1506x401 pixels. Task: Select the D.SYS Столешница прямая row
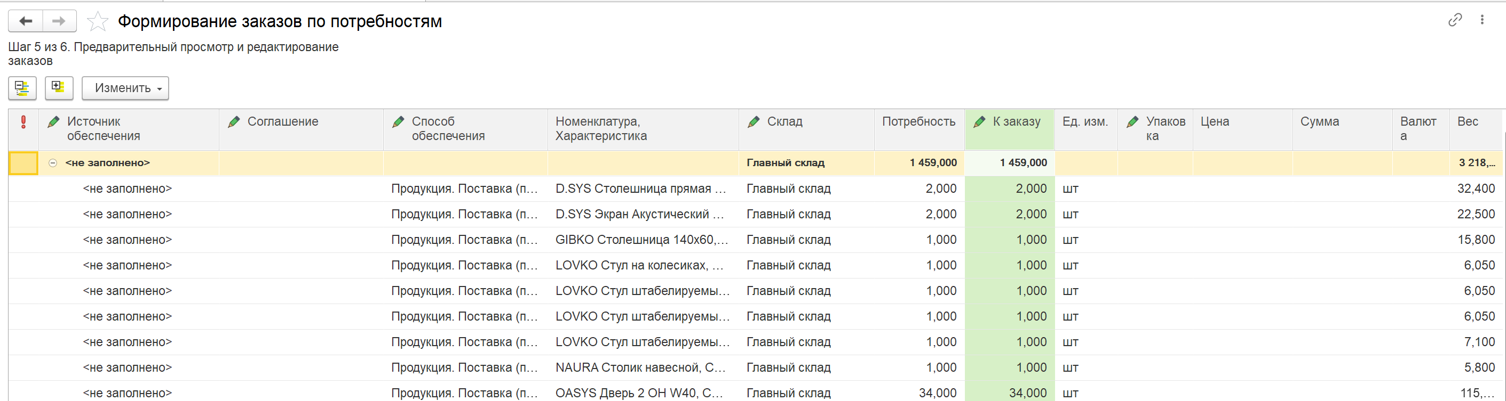pyautogui.click(x=640, y=189)
